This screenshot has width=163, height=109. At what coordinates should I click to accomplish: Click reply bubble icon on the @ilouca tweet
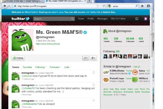click(x=93, y=72)
